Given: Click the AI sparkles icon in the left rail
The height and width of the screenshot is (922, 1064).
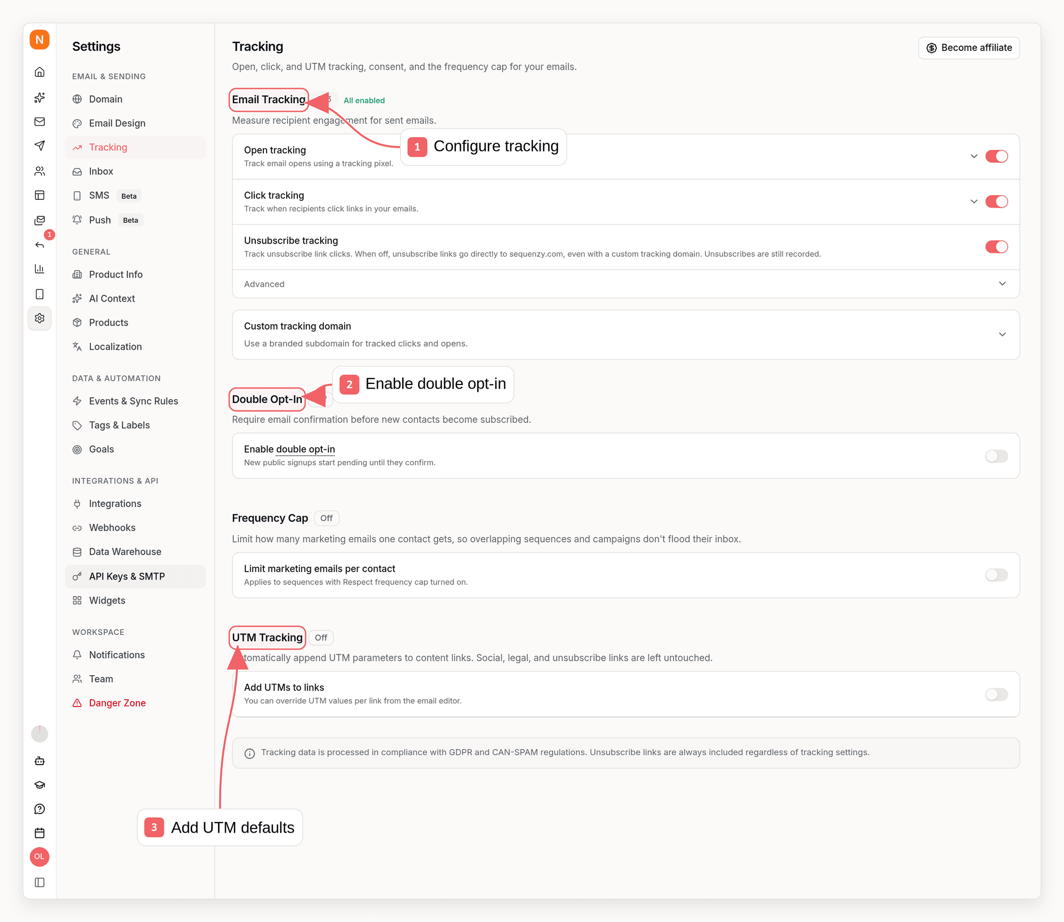Looking at the screenshot, I should click(39, 97).
